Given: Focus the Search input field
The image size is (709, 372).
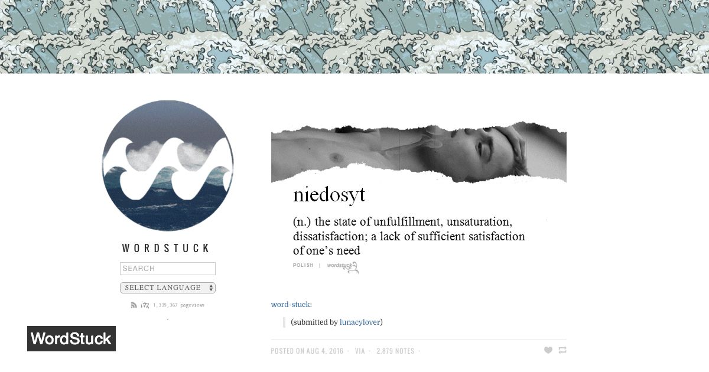Looking at the screenshot, I should [x=168, y=269].
